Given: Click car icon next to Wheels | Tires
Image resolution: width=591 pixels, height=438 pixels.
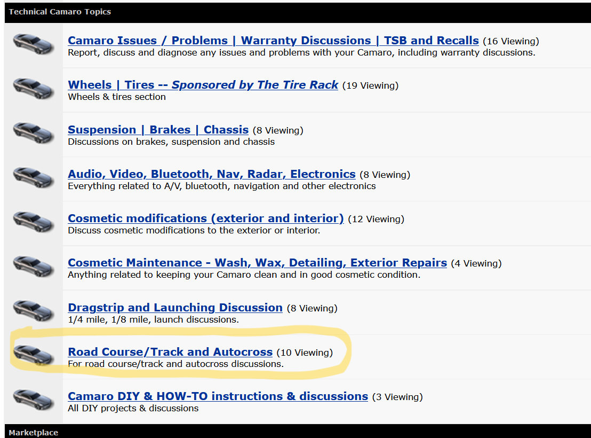Looking at the screenshot, I should coord(33,88).
